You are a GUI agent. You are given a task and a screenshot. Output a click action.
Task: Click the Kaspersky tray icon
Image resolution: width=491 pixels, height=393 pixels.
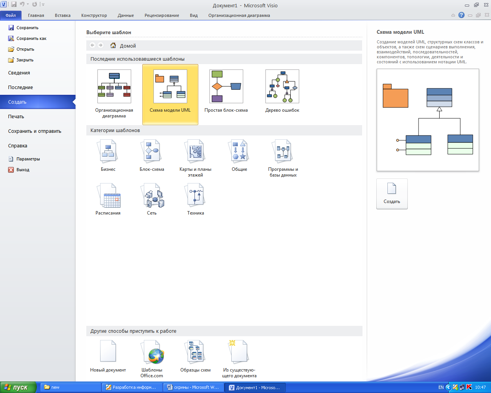pyautogui.click(x=468, y=387)
